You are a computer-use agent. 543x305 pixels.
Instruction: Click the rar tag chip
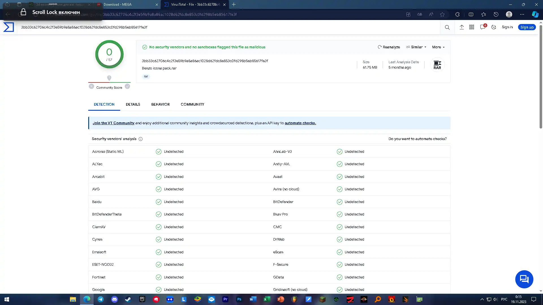pyautogui.click(x=146, y=76)
